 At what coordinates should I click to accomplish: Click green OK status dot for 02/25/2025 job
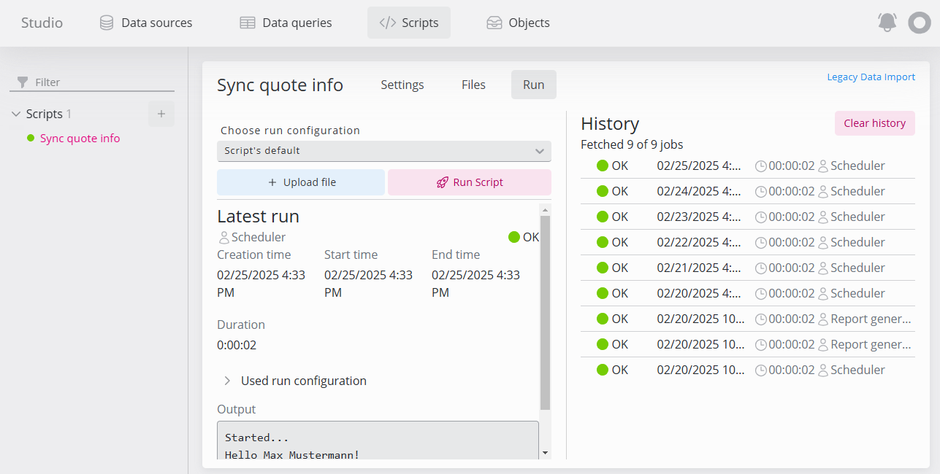click(603, 166)
